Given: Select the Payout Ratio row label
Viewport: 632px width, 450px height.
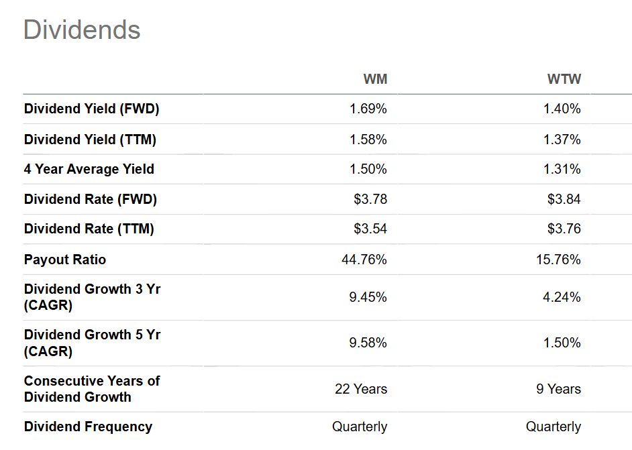Looking at the screenshot, I should (65, 260).
